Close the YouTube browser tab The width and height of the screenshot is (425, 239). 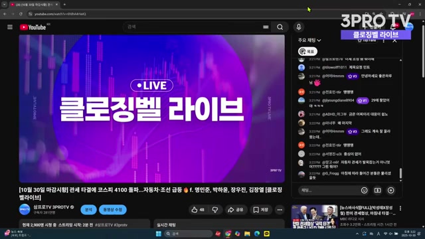point(56,5)
